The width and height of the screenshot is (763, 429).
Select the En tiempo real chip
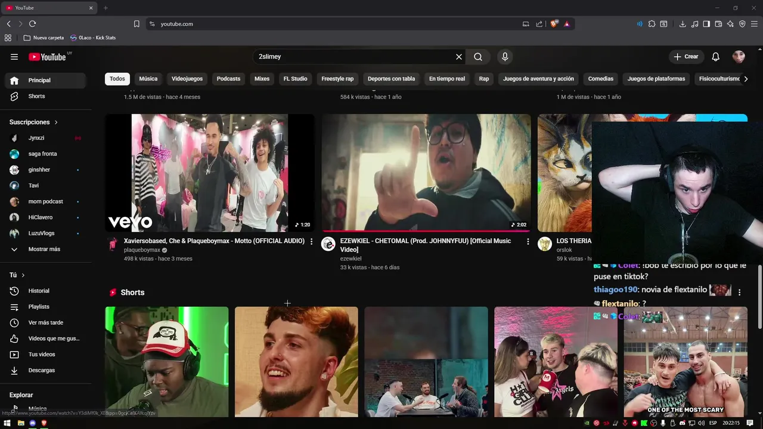click(447, 79)
